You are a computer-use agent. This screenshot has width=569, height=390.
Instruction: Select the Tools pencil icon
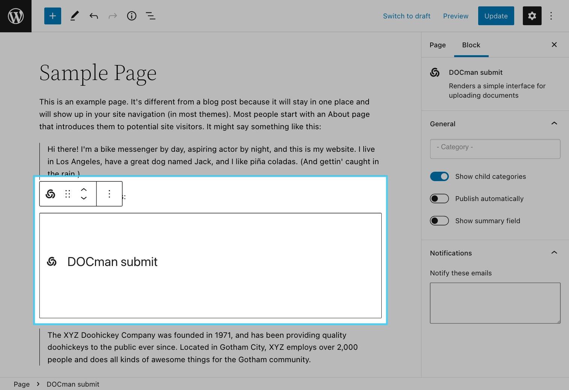[x=74, y=16]
